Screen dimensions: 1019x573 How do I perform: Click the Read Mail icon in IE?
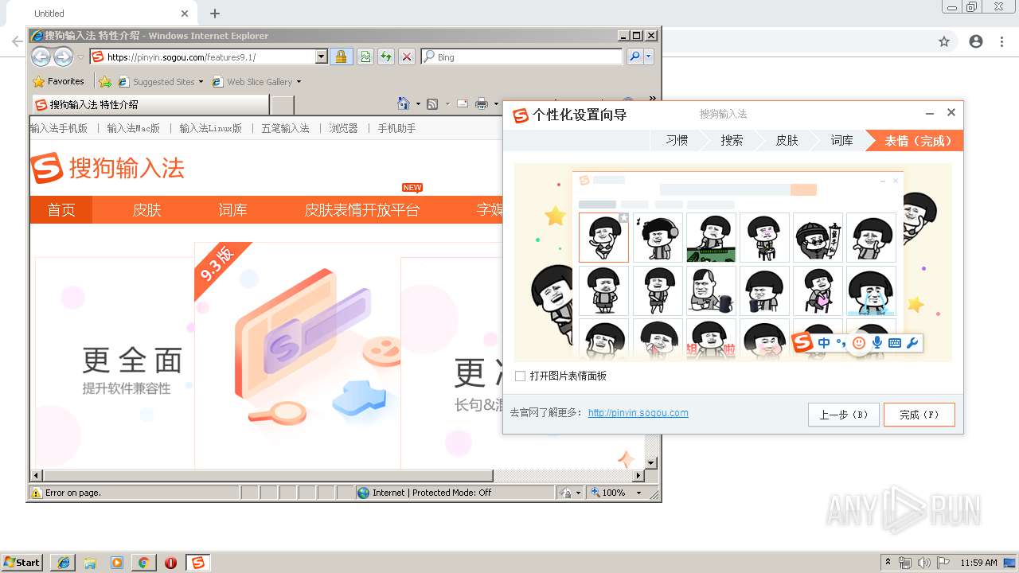pyautogui.click(x=462, y=103)
